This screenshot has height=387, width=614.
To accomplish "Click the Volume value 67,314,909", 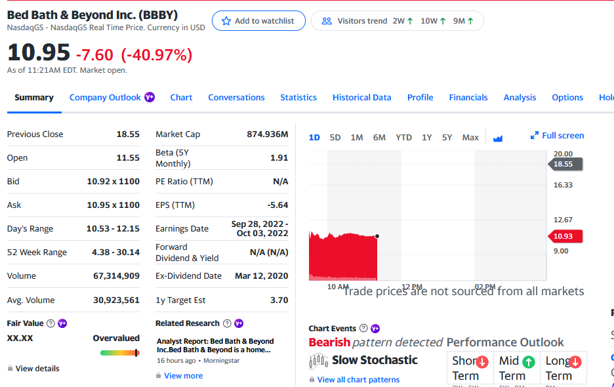I will click(116, 276).
